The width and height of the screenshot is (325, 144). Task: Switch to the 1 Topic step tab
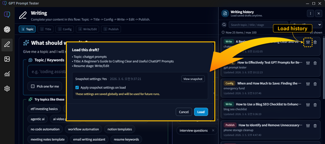point(27,29)
